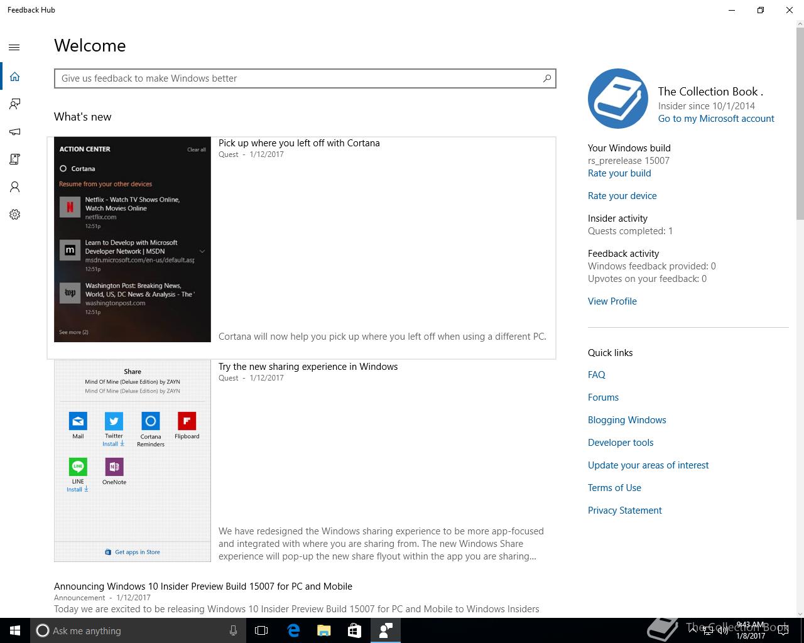Open Privacy Statement link

pyautogui.click(x=625, y=511)
